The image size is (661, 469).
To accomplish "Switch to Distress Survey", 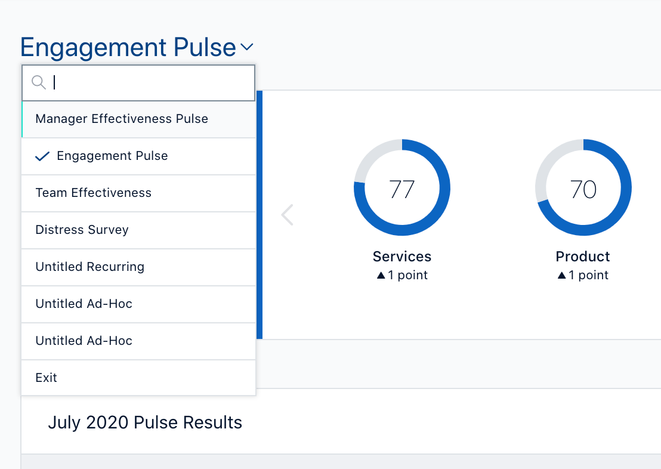I will (x=138, y=230).
